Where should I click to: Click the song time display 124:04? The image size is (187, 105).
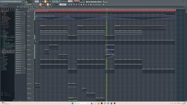(x=56, y=1)
